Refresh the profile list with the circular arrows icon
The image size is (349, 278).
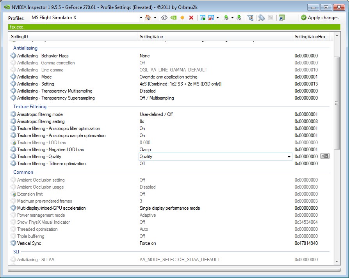(164, 18)
